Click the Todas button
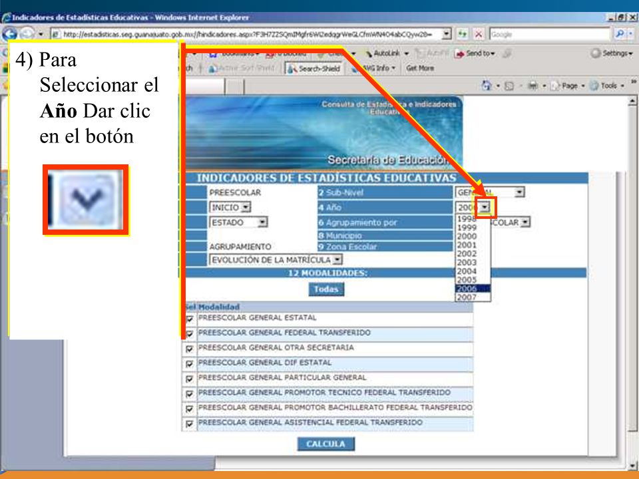639x479 pixels. pos(326,289)
